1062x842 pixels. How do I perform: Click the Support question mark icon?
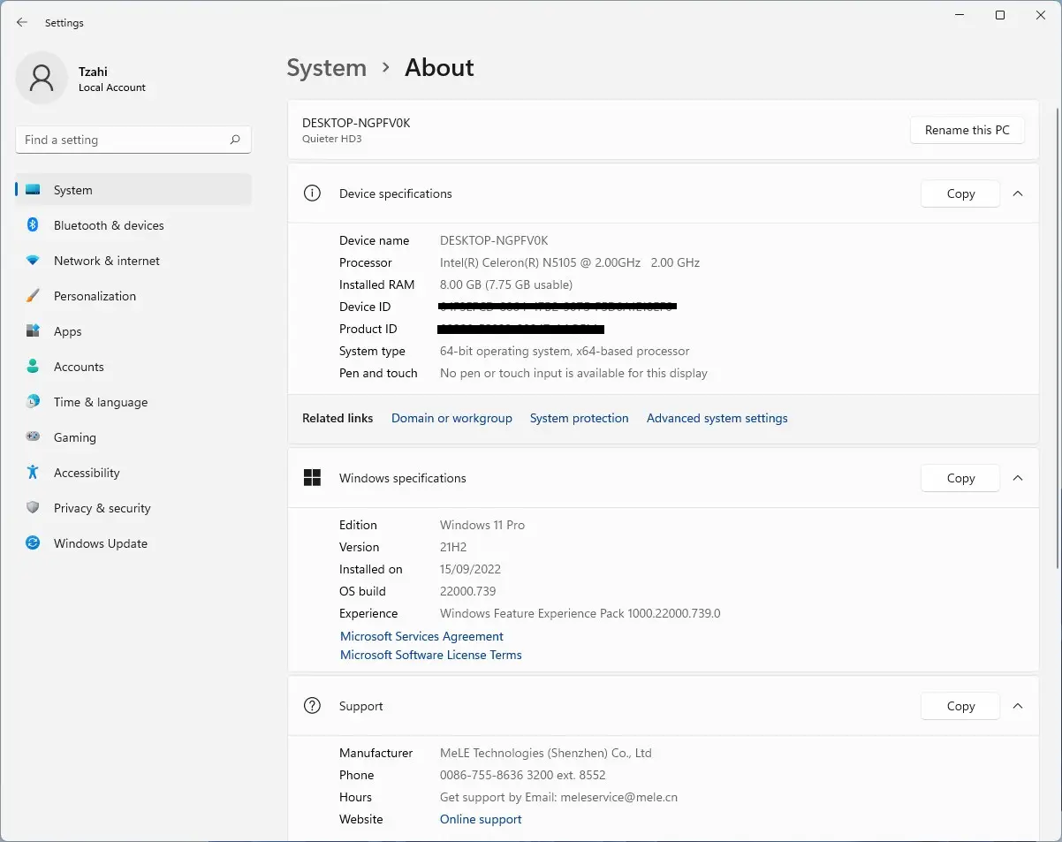312,706
